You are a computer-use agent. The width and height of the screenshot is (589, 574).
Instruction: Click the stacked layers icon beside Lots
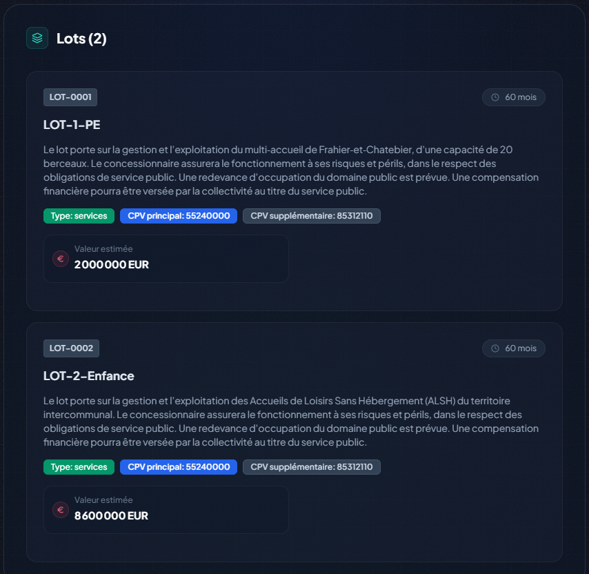click(37, 38)
